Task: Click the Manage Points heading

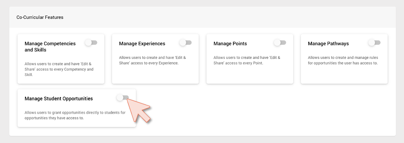Action: [230, 44]
